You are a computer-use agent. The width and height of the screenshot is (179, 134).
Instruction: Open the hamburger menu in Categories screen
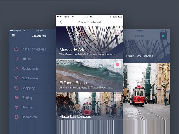[x=14, y=36]
